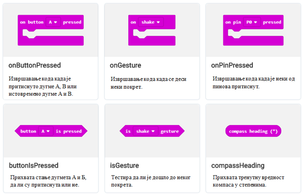Open the P0 pin dropdown
306x195 pixels.
[x=252, y=22]
